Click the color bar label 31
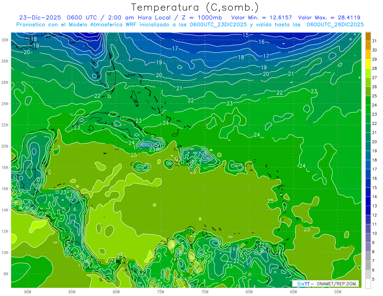Viewport: 383px width, 296px height. click(375, 41)
